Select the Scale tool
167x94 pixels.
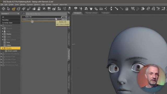(29, 9)
